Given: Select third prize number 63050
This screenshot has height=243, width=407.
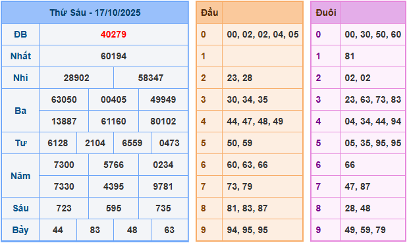Looking at the screenshot, I should click(x=64, y=99).
